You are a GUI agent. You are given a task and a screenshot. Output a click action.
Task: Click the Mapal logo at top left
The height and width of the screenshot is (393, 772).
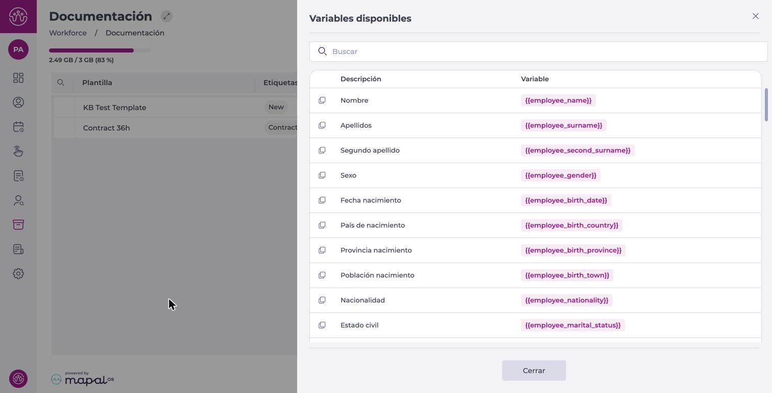pyautogui.click(x=18, y=16)
